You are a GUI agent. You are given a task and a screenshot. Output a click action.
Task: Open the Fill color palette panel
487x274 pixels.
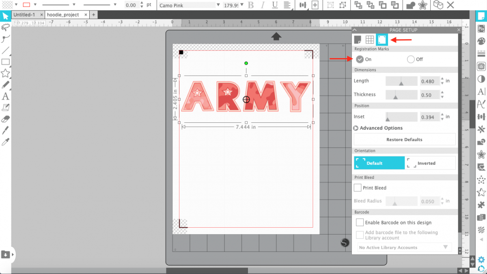[481, 41]
